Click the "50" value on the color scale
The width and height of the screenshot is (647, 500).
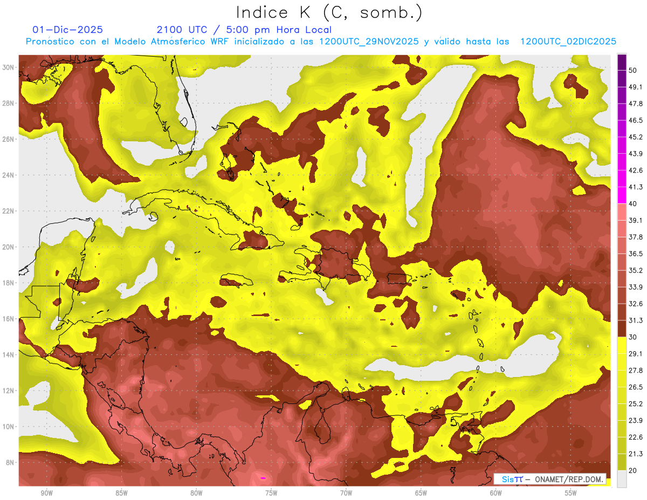633,70
